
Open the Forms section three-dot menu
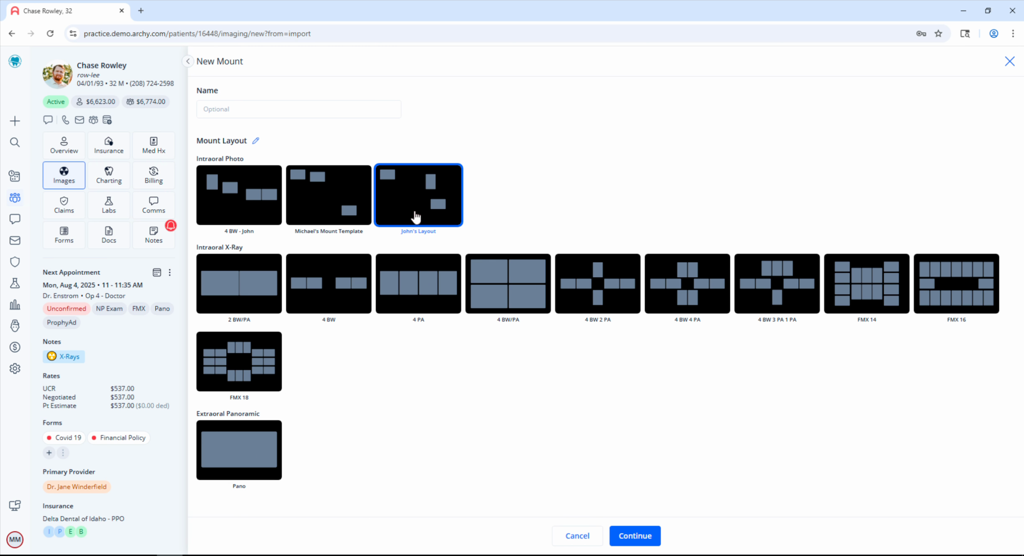pos(63,453)
